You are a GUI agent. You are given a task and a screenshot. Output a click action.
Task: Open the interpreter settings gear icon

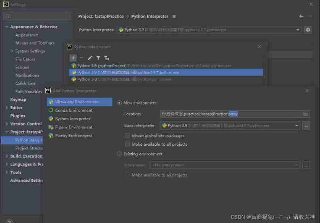point(308,30)
